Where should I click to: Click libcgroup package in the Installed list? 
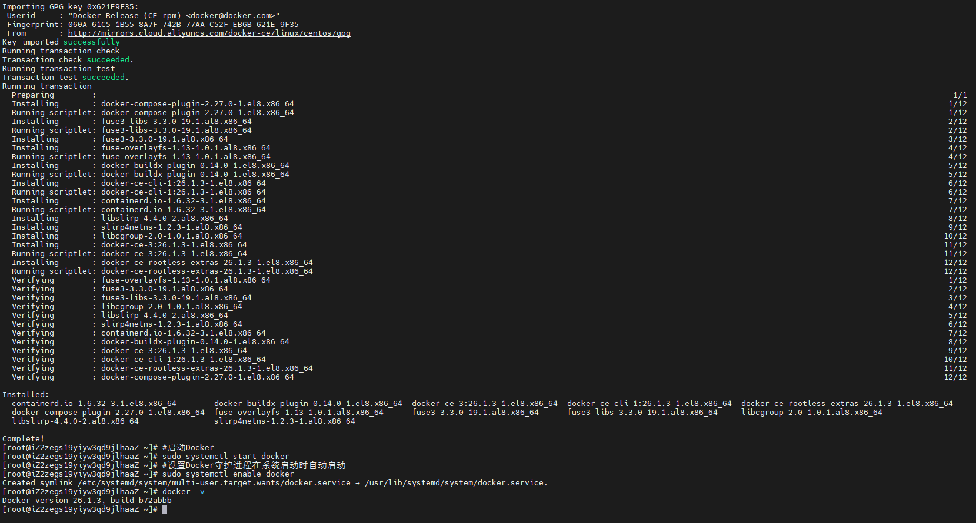(811, 413)
